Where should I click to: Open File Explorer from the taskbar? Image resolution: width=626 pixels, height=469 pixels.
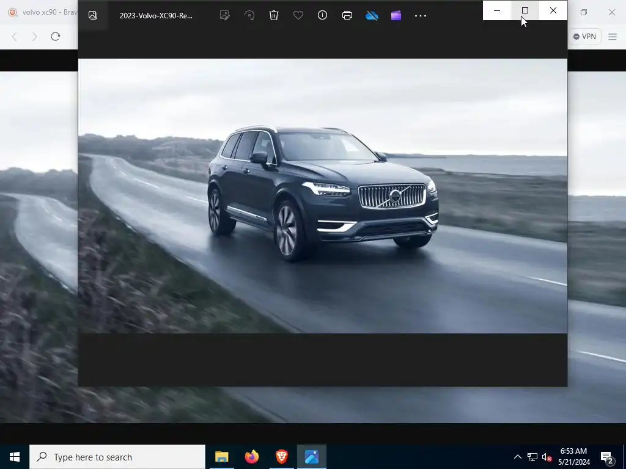click(x=221, y=457)
